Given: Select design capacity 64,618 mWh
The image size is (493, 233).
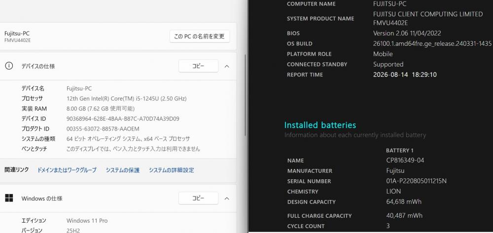Looking at the screenshot, I should pyautogui.click(x=404, y=201).
